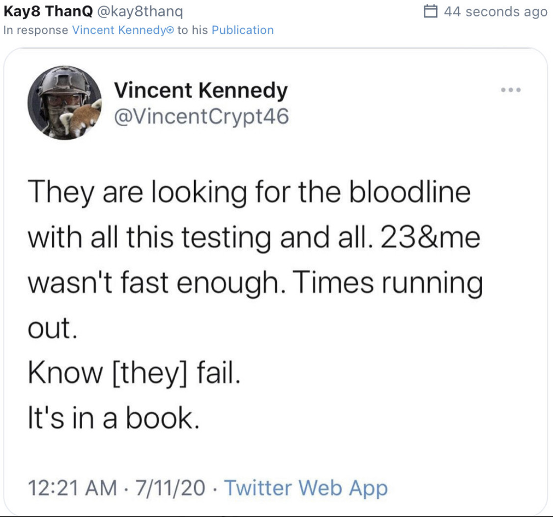Click the badge icon after Vincent Kennedy's name
Screen dimensions: 553x517
click(x=171, y=30)
